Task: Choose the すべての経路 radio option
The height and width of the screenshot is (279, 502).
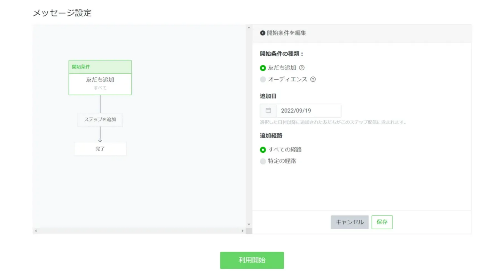Action: [x=263, y=150]
